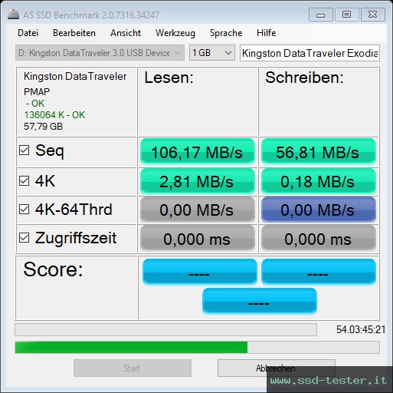
Task: Click the PMAP controller text
Action: tap(37, 91)
